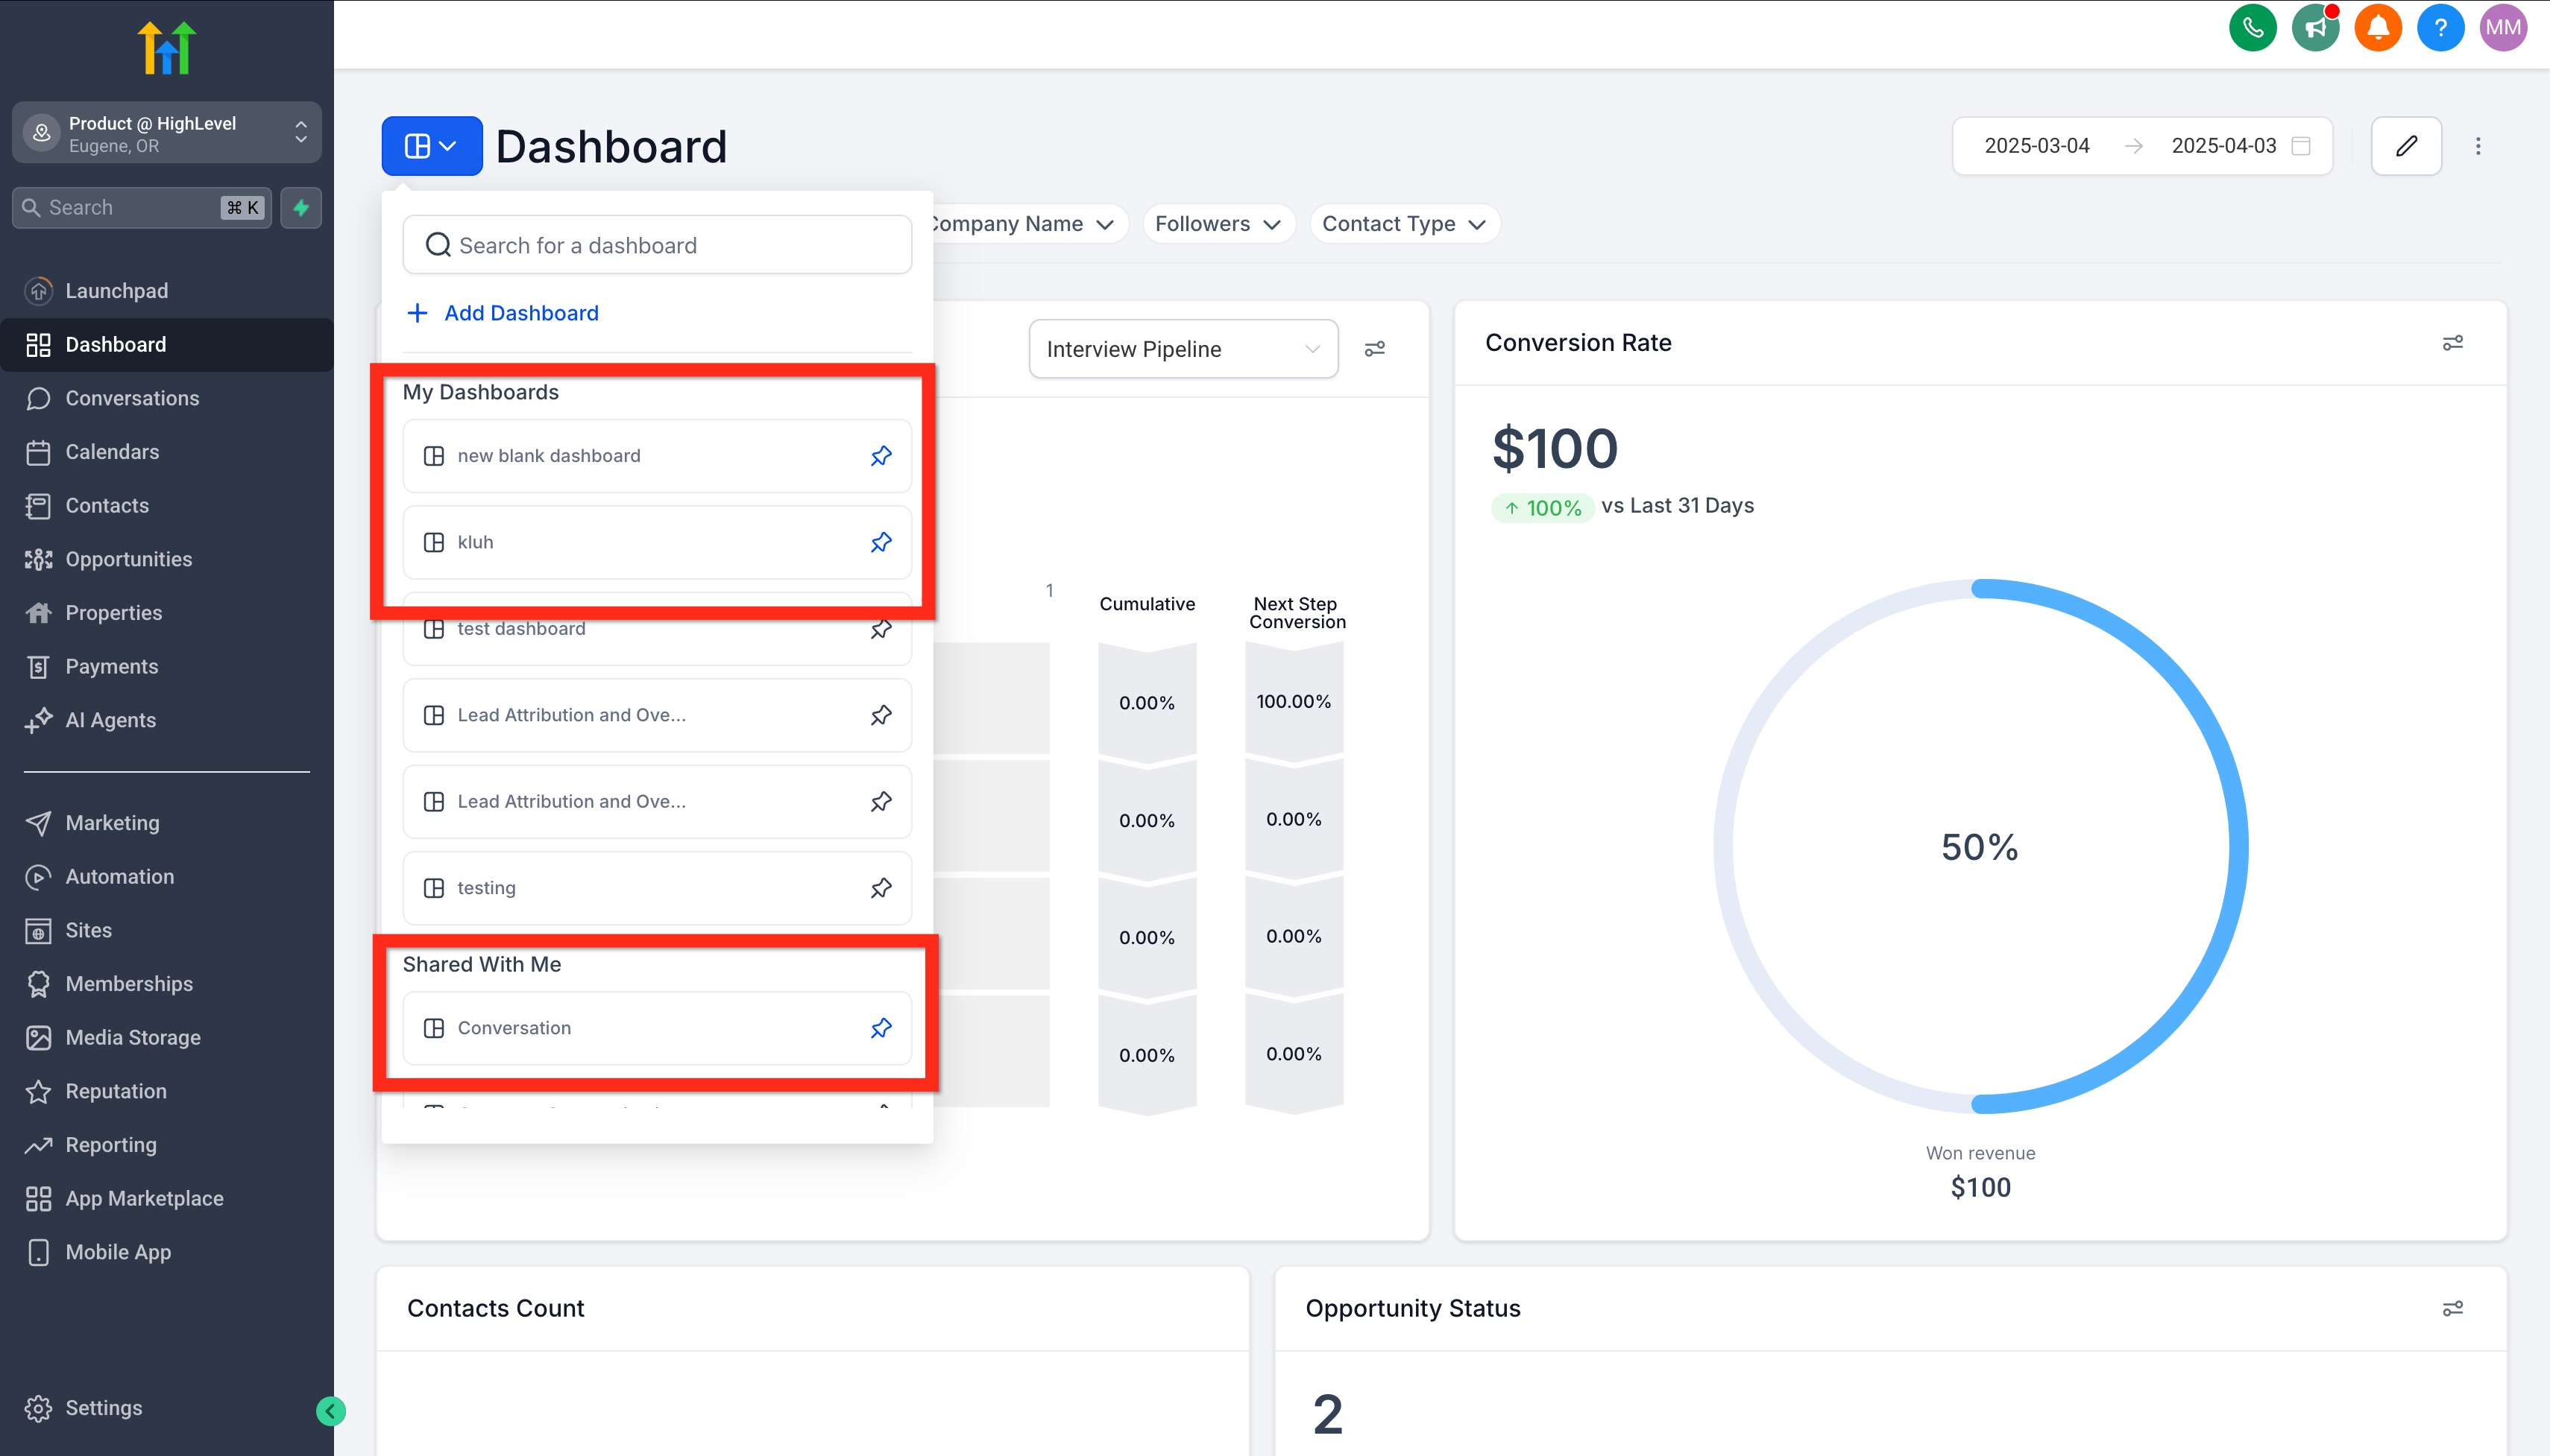The height and width of the screenshot is (1456, 2550).
Task: Open Reputation from the sidebar menu
Action: tap(116, 1091)
